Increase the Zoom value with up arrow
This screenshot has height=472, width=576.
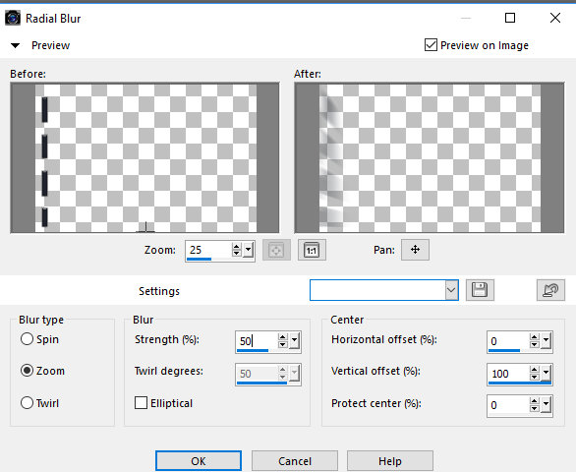click(237, 247)
